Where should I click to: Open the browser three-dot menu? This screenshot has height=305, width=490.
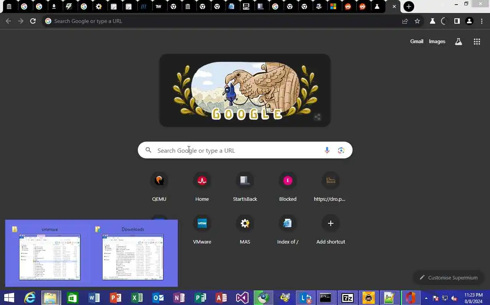(482, 21)
